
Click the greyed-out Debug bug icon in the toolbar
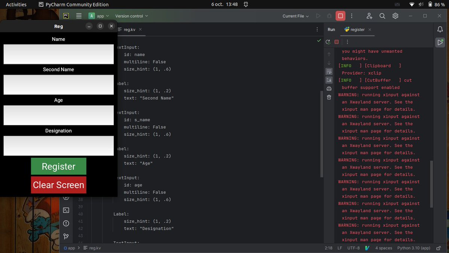[329, 16]
